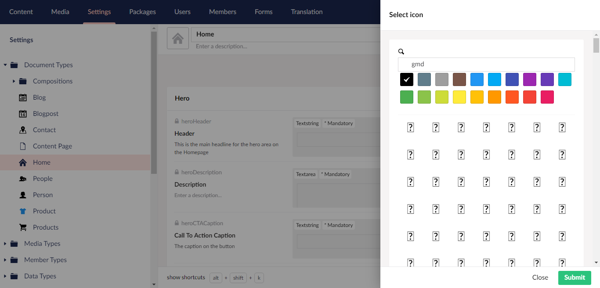Image resolution: width=600 pixels, height=288 pixels.
Task: Click the blue Product t-shirt icon
Action: (x=23, y=211)
